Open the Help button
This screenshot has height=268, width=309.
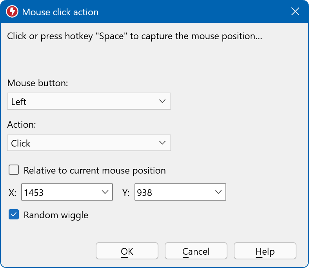(x=265, y=251)
